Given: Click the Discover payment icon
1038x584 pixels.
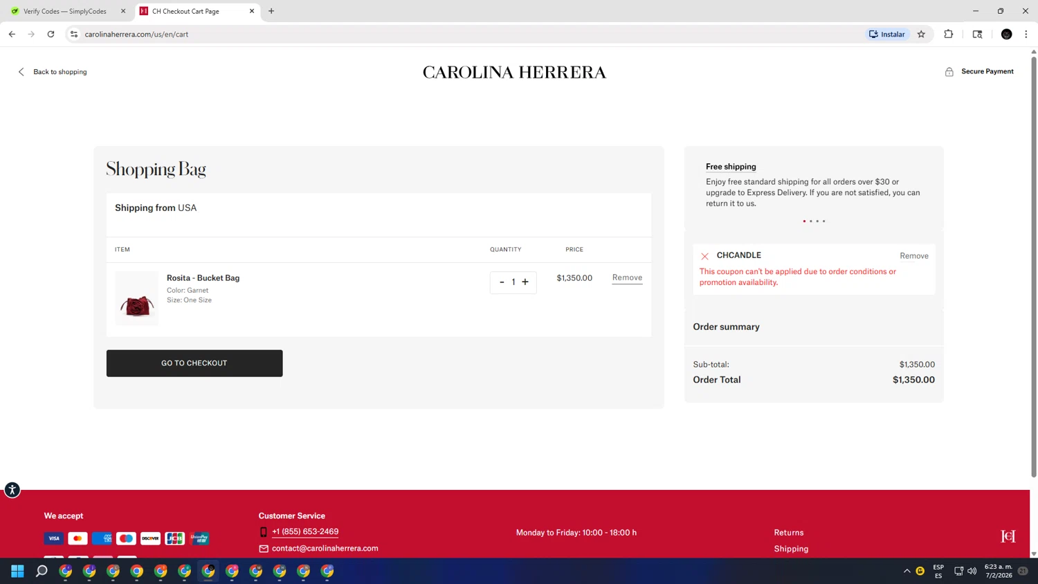Looking at the screenshot, I should click(x=150, y=538).
